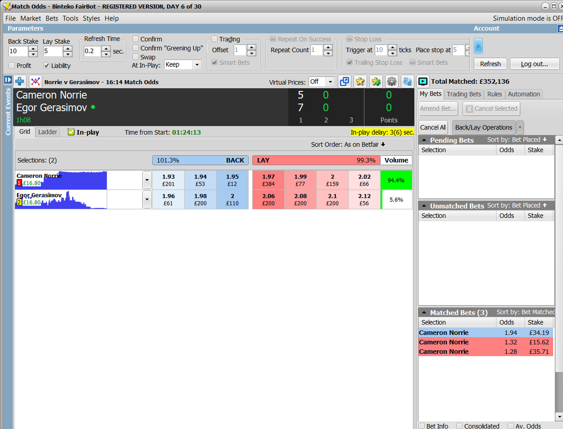
Task: Back Cameron Norrie at 1.95
Action: pos(232,180)
